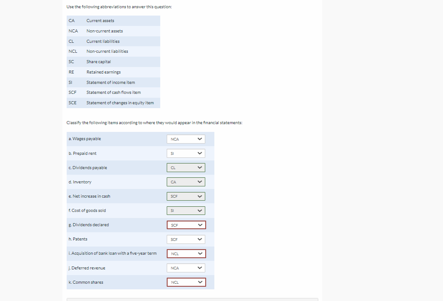Click the chevron on the Wages payable selector

point(200,139)
